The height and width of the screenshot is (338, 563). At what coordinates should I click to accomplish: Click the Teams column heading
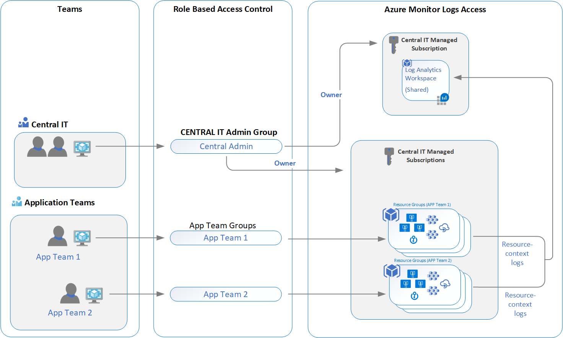[x=70, y=9]
